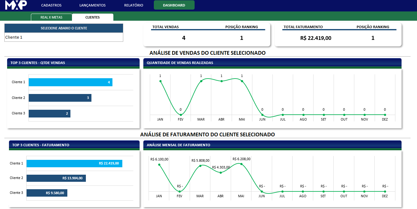
Task: Click the JAN data point in sales quantity chart
Action: click(x=160, y=81)
